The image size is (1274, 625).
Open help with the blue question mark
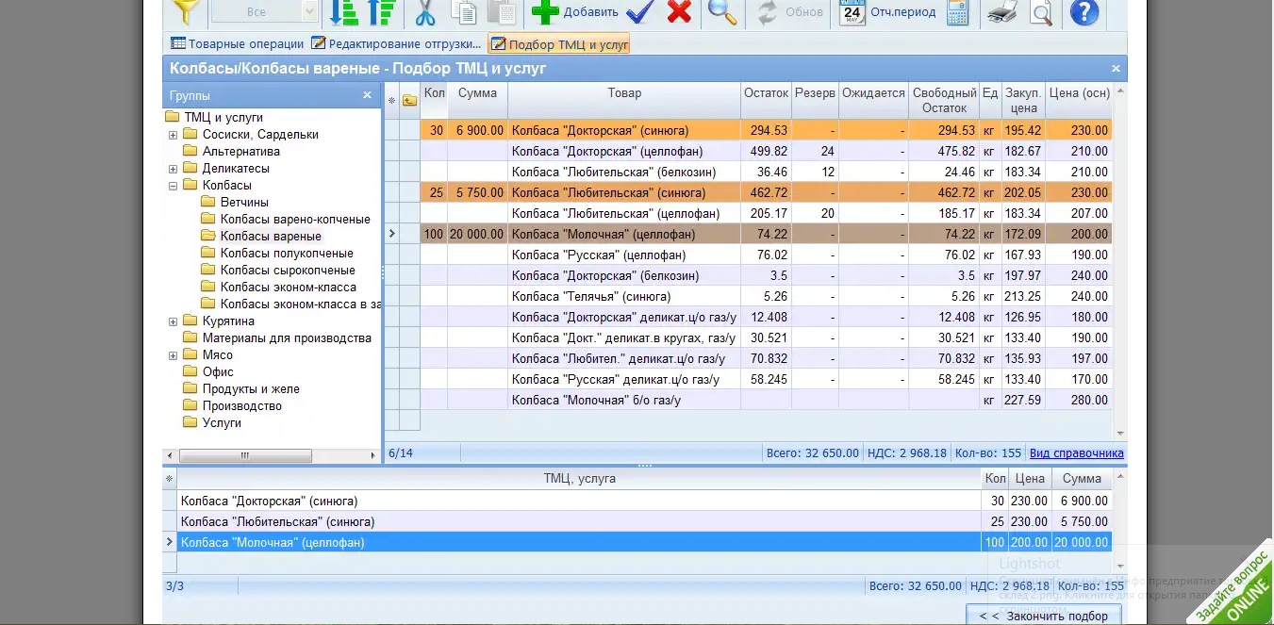(x=1085, y=12)
